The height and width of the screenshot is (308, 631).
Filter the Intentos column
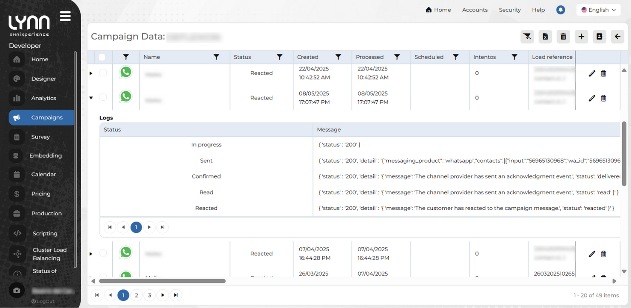(514, 57)
